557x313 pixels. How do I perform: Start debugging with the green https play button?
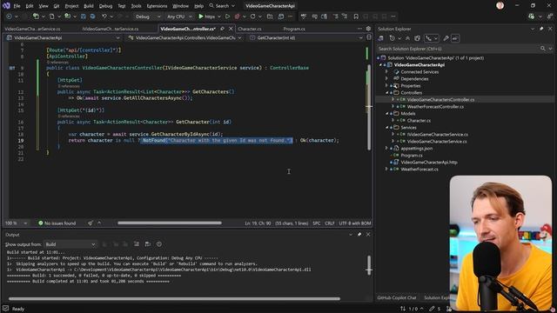[206, 17]
